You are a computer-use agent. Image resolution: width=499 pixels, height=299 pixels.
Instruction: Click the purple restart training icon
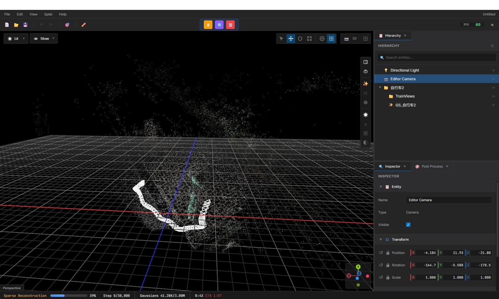[x=219, y=25]
